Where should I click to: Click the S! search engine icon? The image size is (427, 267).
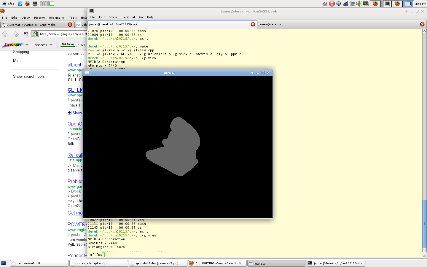click(x=26, y=34)
